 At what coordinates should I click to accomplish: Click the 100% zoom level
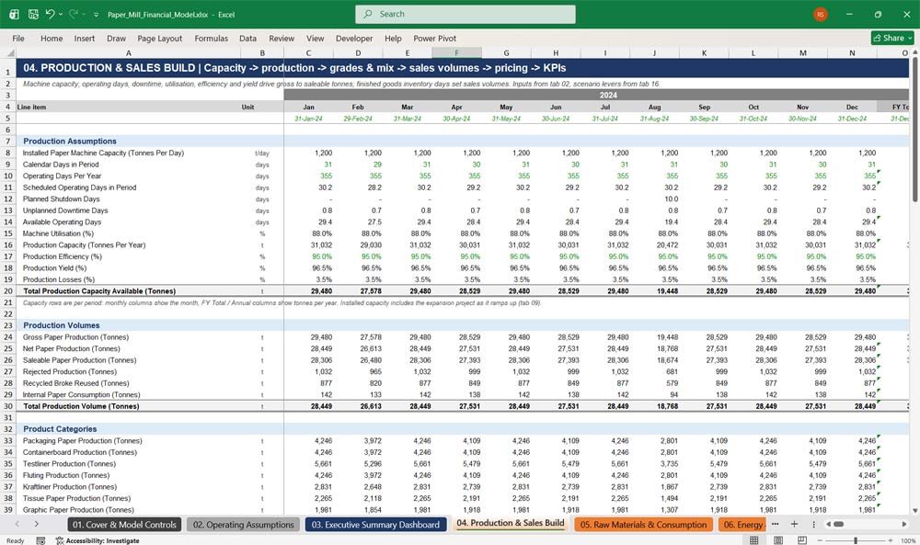[x=908, y=540]
